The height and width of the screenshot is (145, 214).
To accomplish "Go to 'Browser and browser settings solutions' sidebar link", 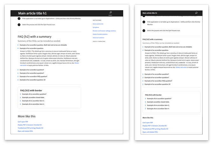I will tap(104, 31).
